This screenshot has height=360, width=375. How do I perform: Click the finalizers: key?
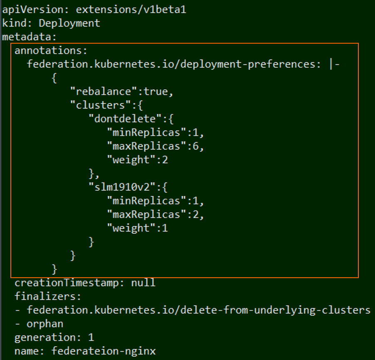[x=48, y=296]
